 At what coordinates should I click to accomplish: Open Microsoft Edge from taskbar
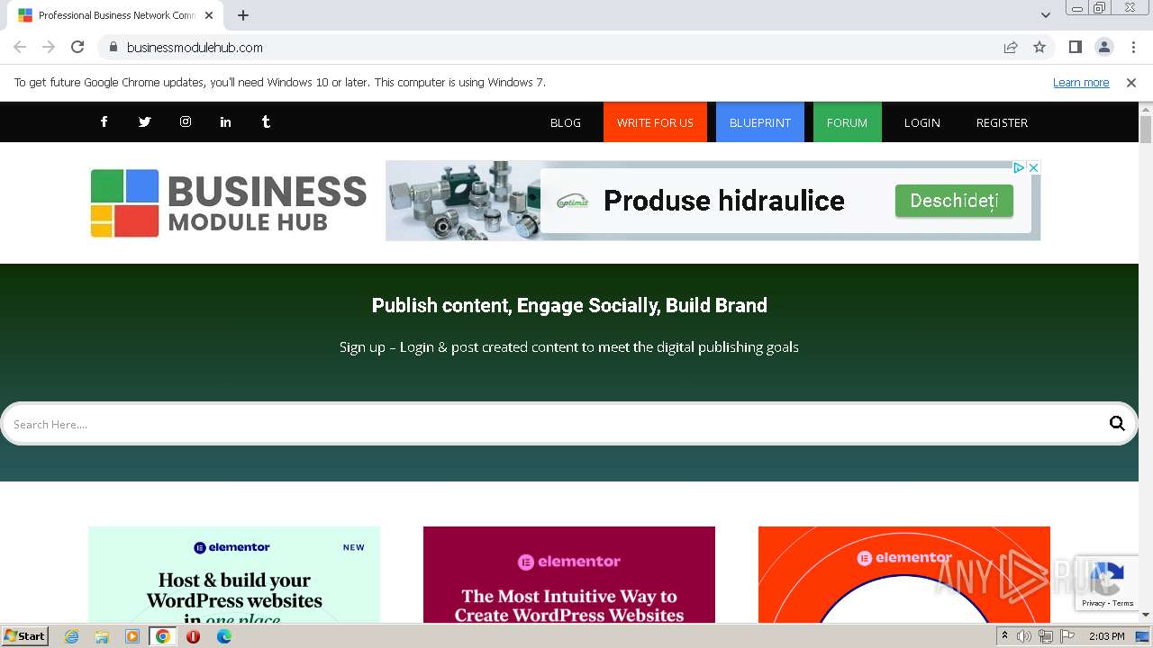pyautogui.click(x=223, y=636)
